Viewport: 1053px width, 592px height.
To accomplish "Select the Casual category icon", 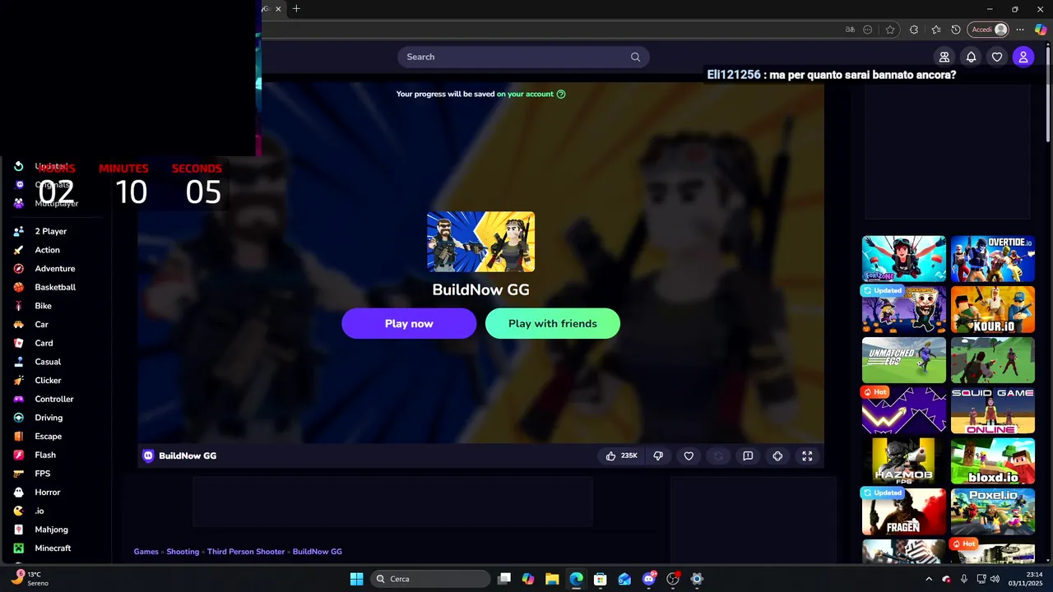I will click(x=18, y=362).
